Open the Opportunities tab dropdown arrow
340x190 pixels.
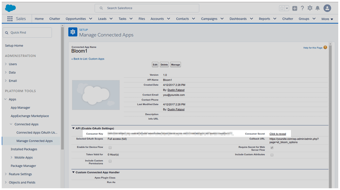[91, 19]
